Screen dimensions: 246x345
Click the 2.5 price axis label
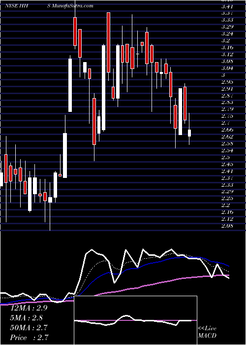(x=226, y=157)
